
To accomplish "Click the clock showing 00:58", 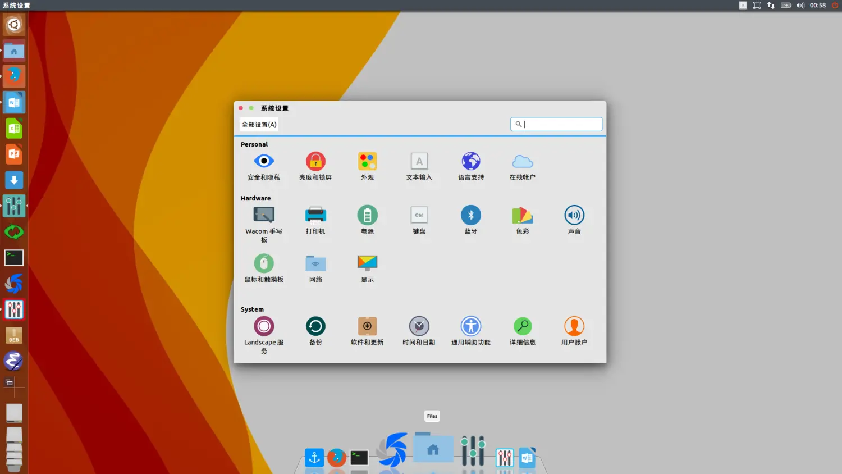I will (817, 6).
